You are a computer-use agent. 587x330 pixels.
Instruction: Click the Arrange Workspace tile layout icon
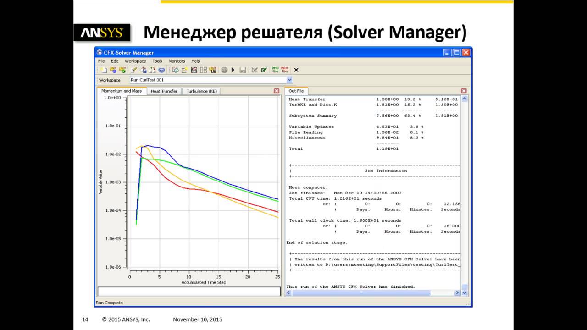click(203, 70)
